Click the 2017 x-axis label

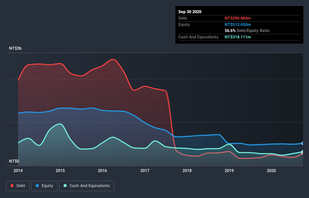point(145,171)
